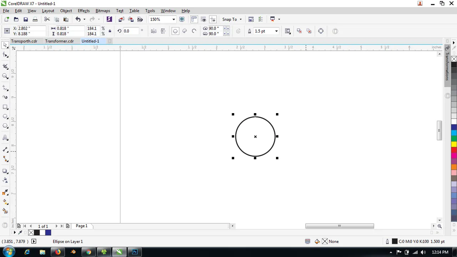Viewport: 457px width, 257px height.
Task: Click the New document icon
Action: [x=6, y=19]
